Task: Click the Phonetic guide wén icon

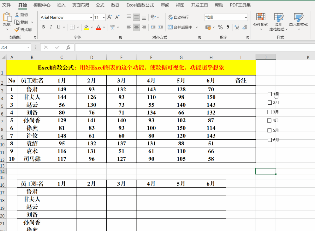Action: [112, 27]
